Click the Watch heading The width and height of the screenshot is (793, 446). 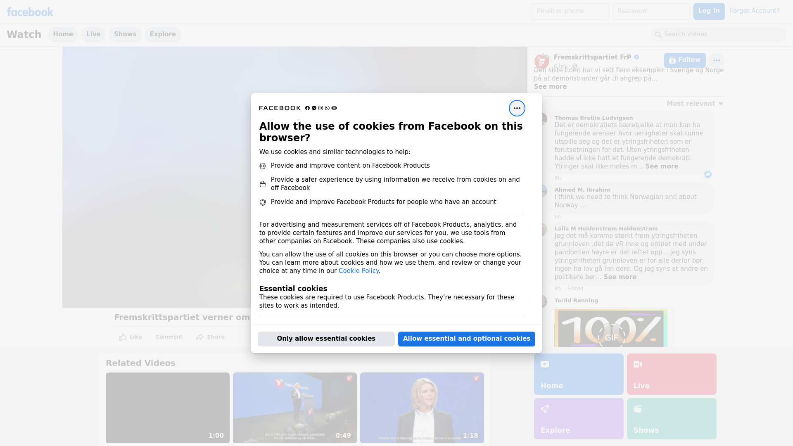(24, 35)
